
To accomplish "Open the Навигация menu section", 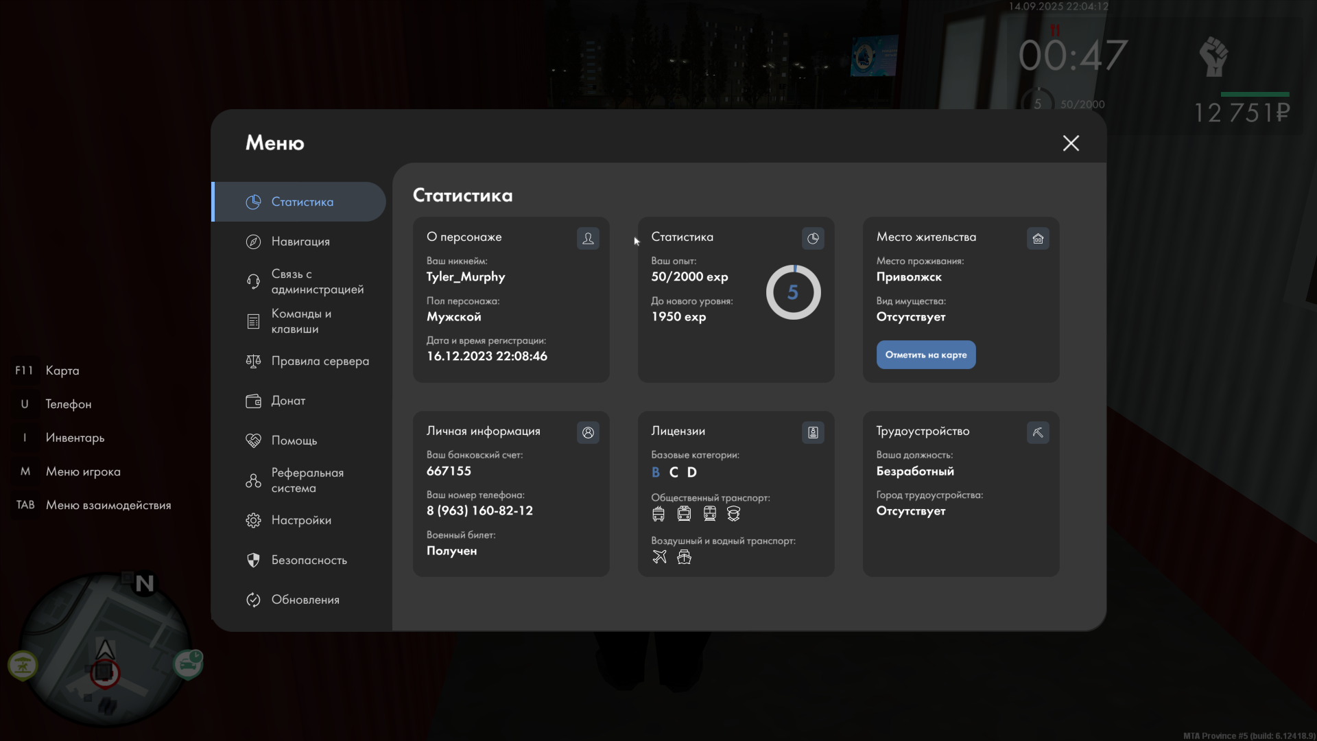I will click(x=300, y=242).
